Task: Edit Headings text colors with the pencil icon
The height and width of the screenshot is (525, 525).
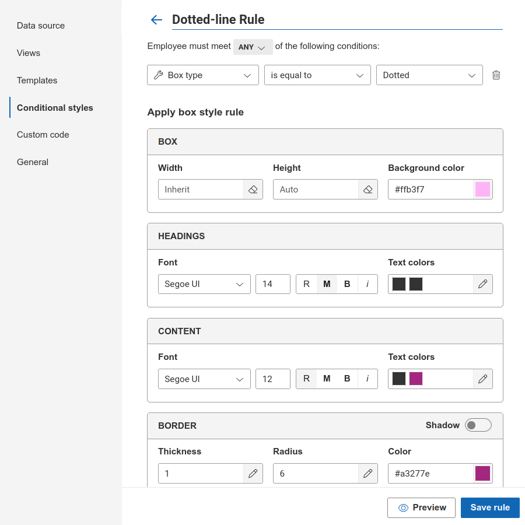Action: click(x=482, y=284)
